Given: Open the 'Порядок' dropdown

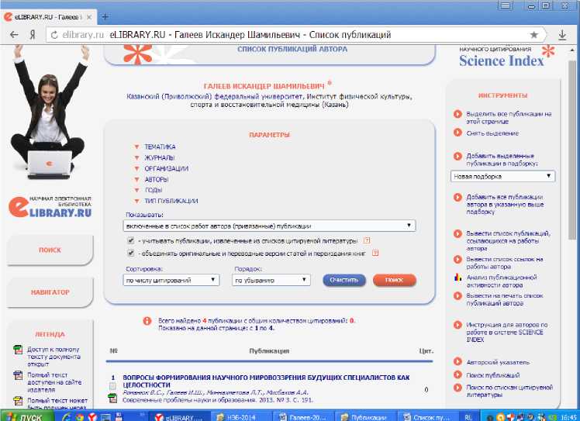Looking at the screenshot, I should pyautogui.click(x=271, y=280).
